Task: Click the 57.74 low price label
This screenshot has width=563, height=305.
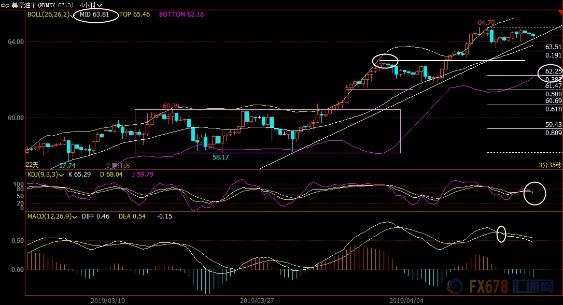Action: tap(67, 166)
